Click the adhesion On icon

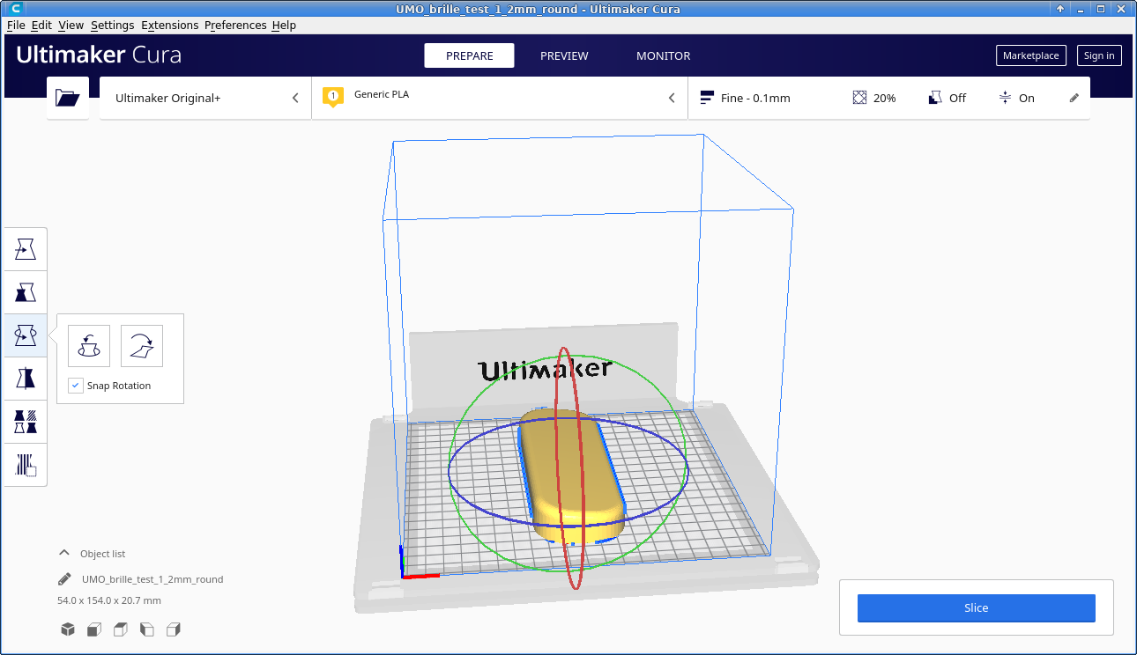click(1005, 98)
